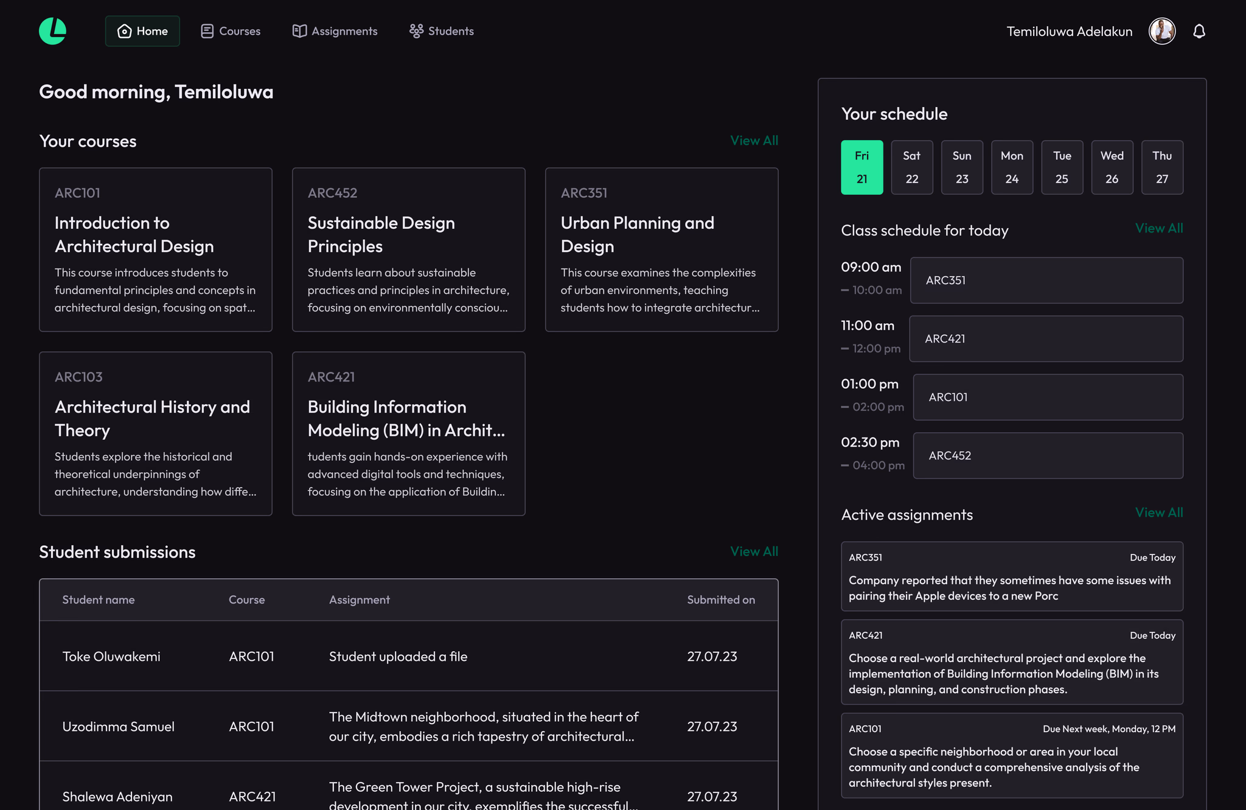
Task: Expand Toke Oluwakemi's submission row
Action: 408,656
